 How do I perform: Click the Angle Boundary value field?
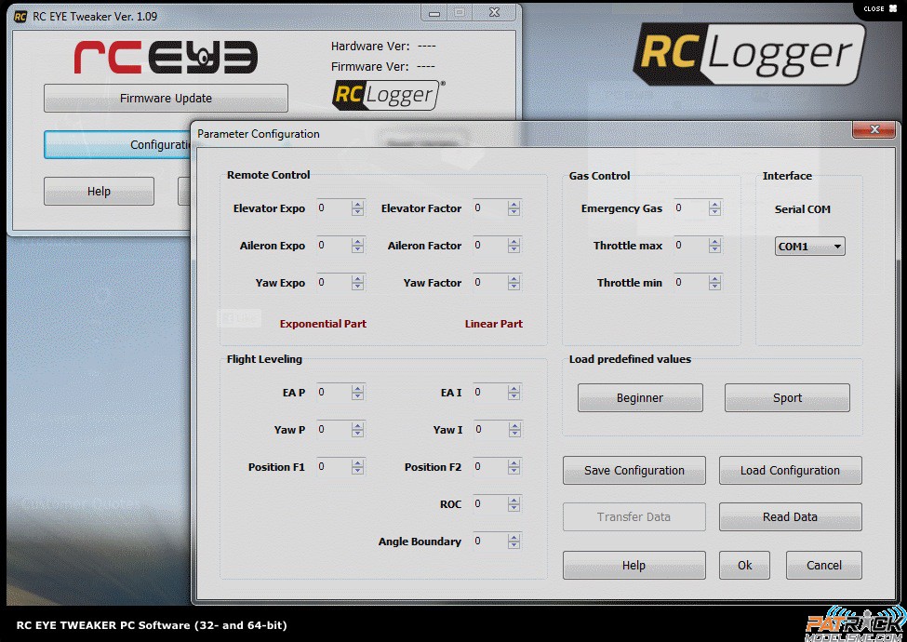[x=490, y=541]
